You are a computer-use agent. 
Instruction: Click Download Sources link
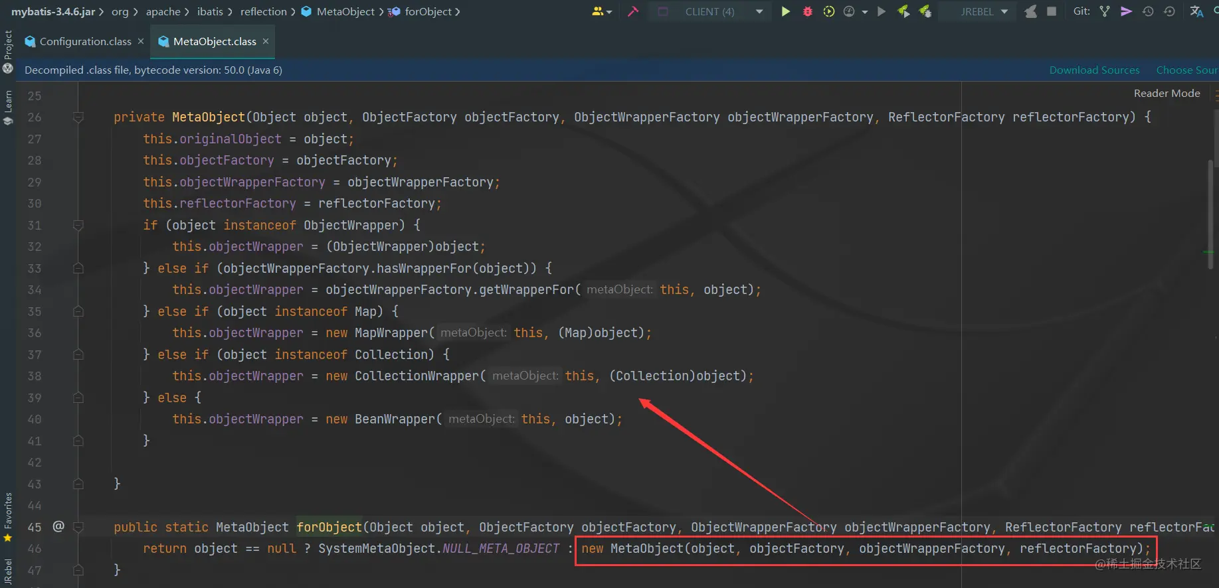pos(1094,70)
